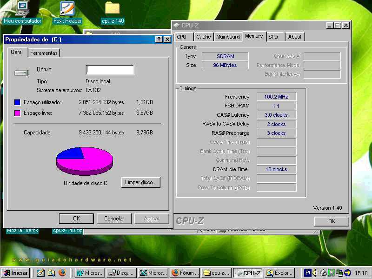The height and width of the screenshot is (279, 372).
Task: Open the Mainboard tab in CPU-Z
Action: 228,37
